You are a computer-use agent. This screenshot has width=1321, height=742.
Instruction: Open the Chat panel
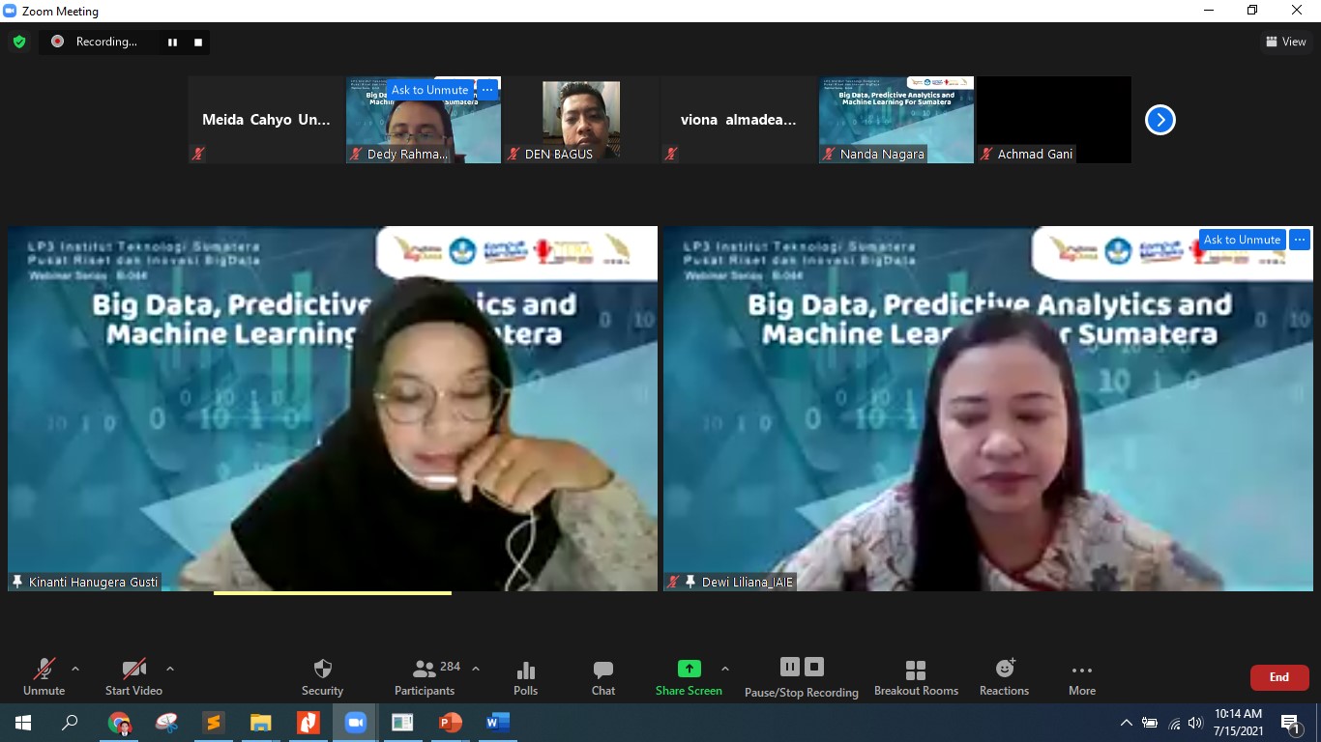tap(603, 677)
